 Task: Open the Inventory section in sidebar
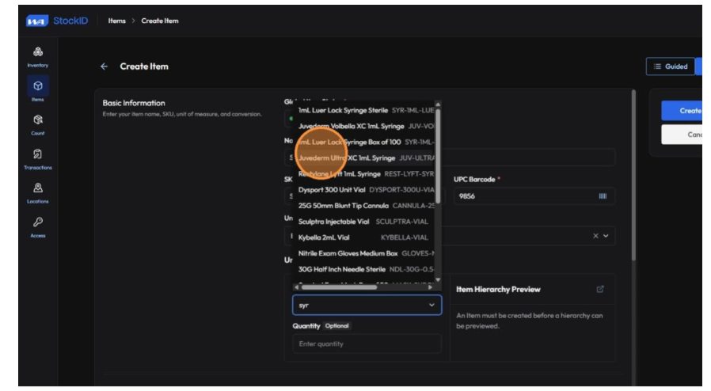click(x=38, y=57)
